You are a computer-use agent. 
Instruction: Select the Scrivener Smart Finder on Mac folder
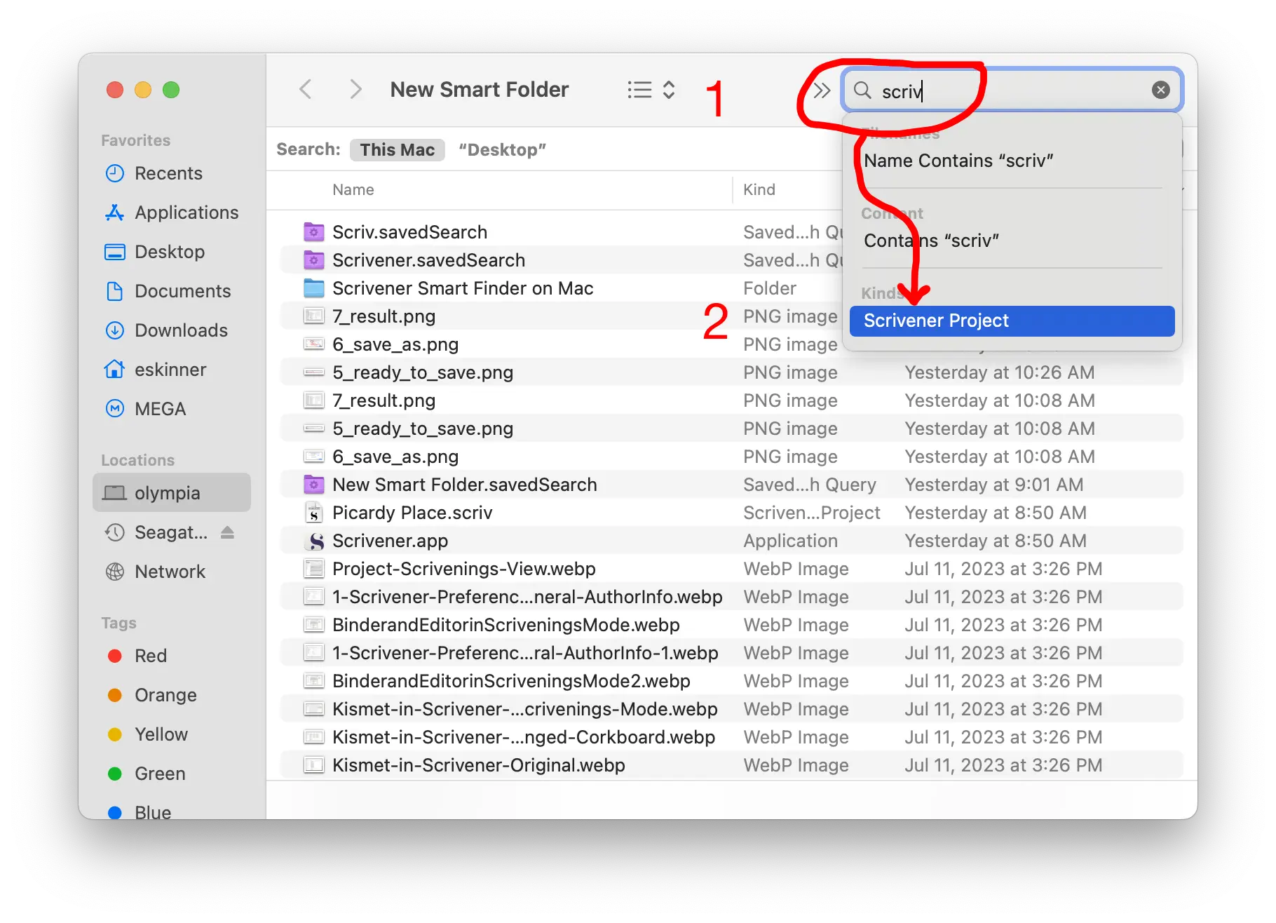[x=463, y=288]
